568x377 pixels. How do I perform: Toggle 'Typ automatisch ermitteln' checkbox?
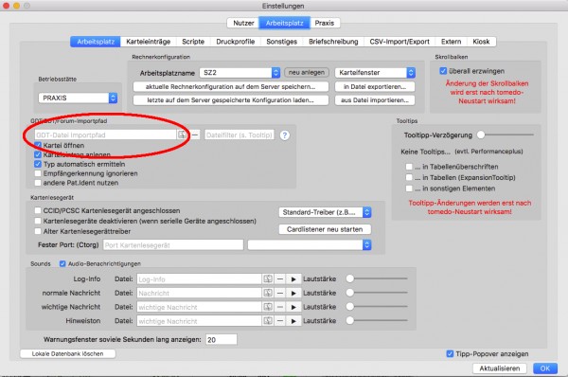tap(38, 164)
